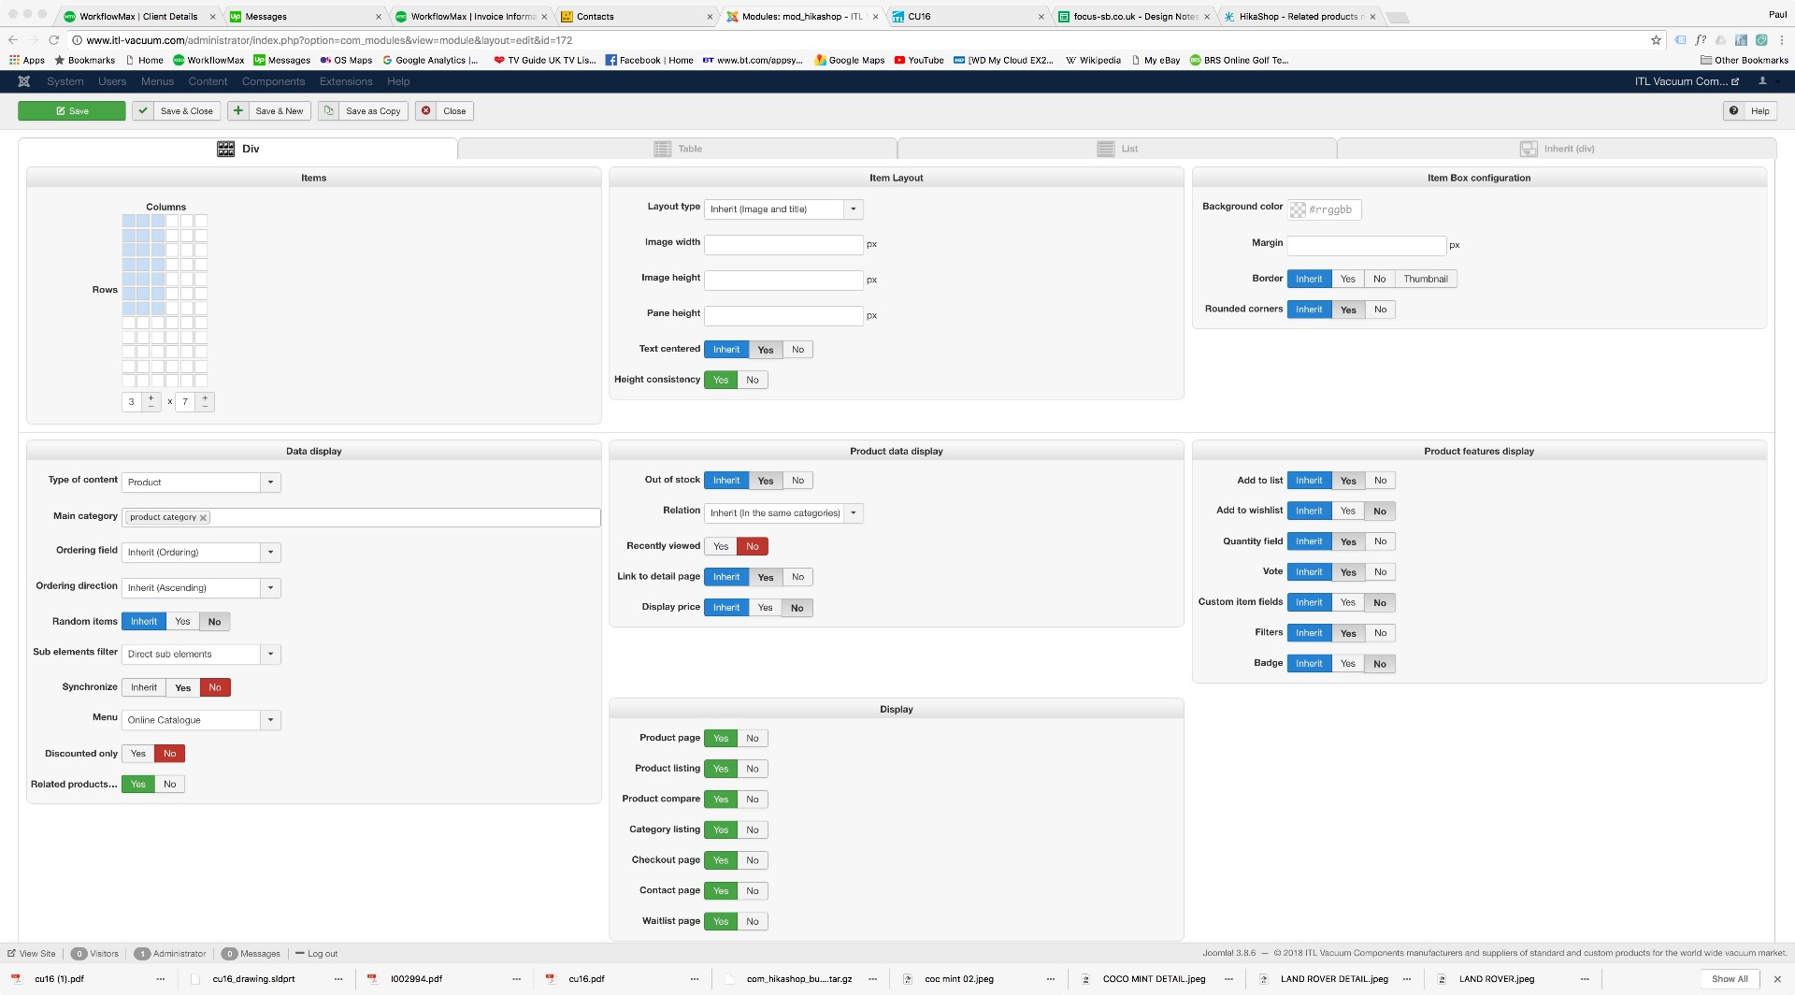Screen dimensions: 1795x995
Task: Click the green Save button
Action: (72, 111)
